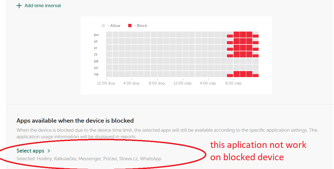334x169 pixels.
Task: Toggle the 8:00 odp. cell in po row
Action: point(237,35)
